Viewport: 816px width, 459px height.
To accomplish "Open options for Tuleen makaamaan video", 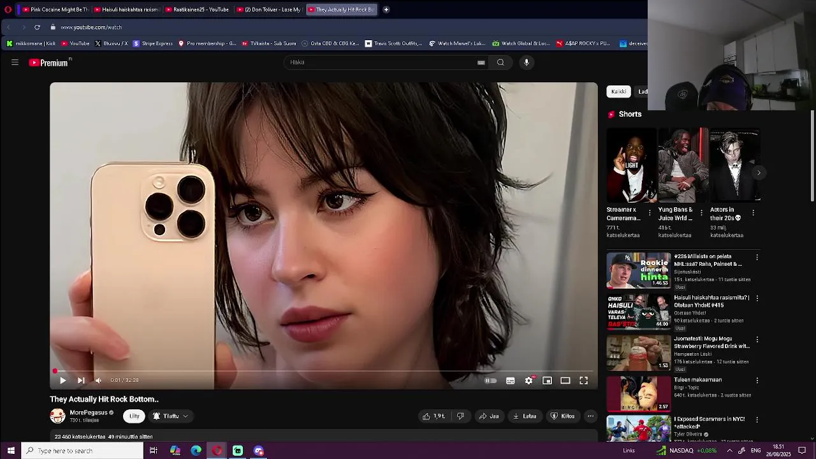I will click(x=757, y=381).
